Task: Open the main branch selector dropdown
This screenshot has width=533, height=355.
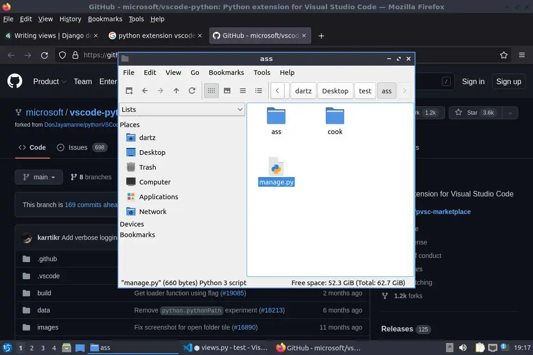Action: [x=39, y=177]
